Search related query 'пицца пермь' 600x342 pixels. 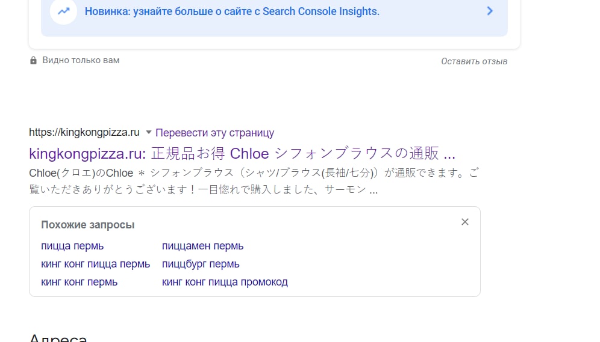click(72, 246)
